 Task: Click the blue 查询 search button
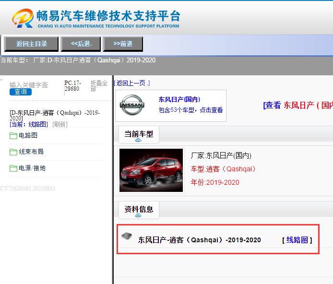point(21,92)
